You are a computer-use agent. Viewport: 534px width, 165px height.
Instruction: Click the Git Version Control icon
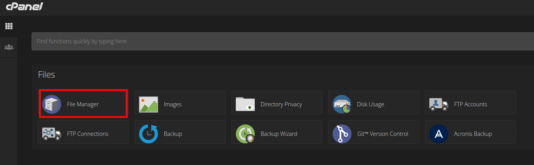(342, 134)
